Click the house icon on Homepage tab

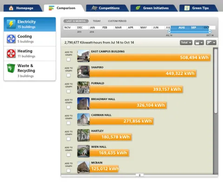[11, 8]
